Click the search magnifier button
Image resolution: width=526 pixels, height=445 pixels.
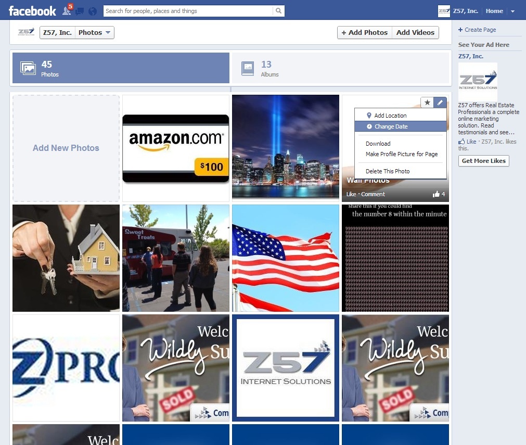coord(278,11)
